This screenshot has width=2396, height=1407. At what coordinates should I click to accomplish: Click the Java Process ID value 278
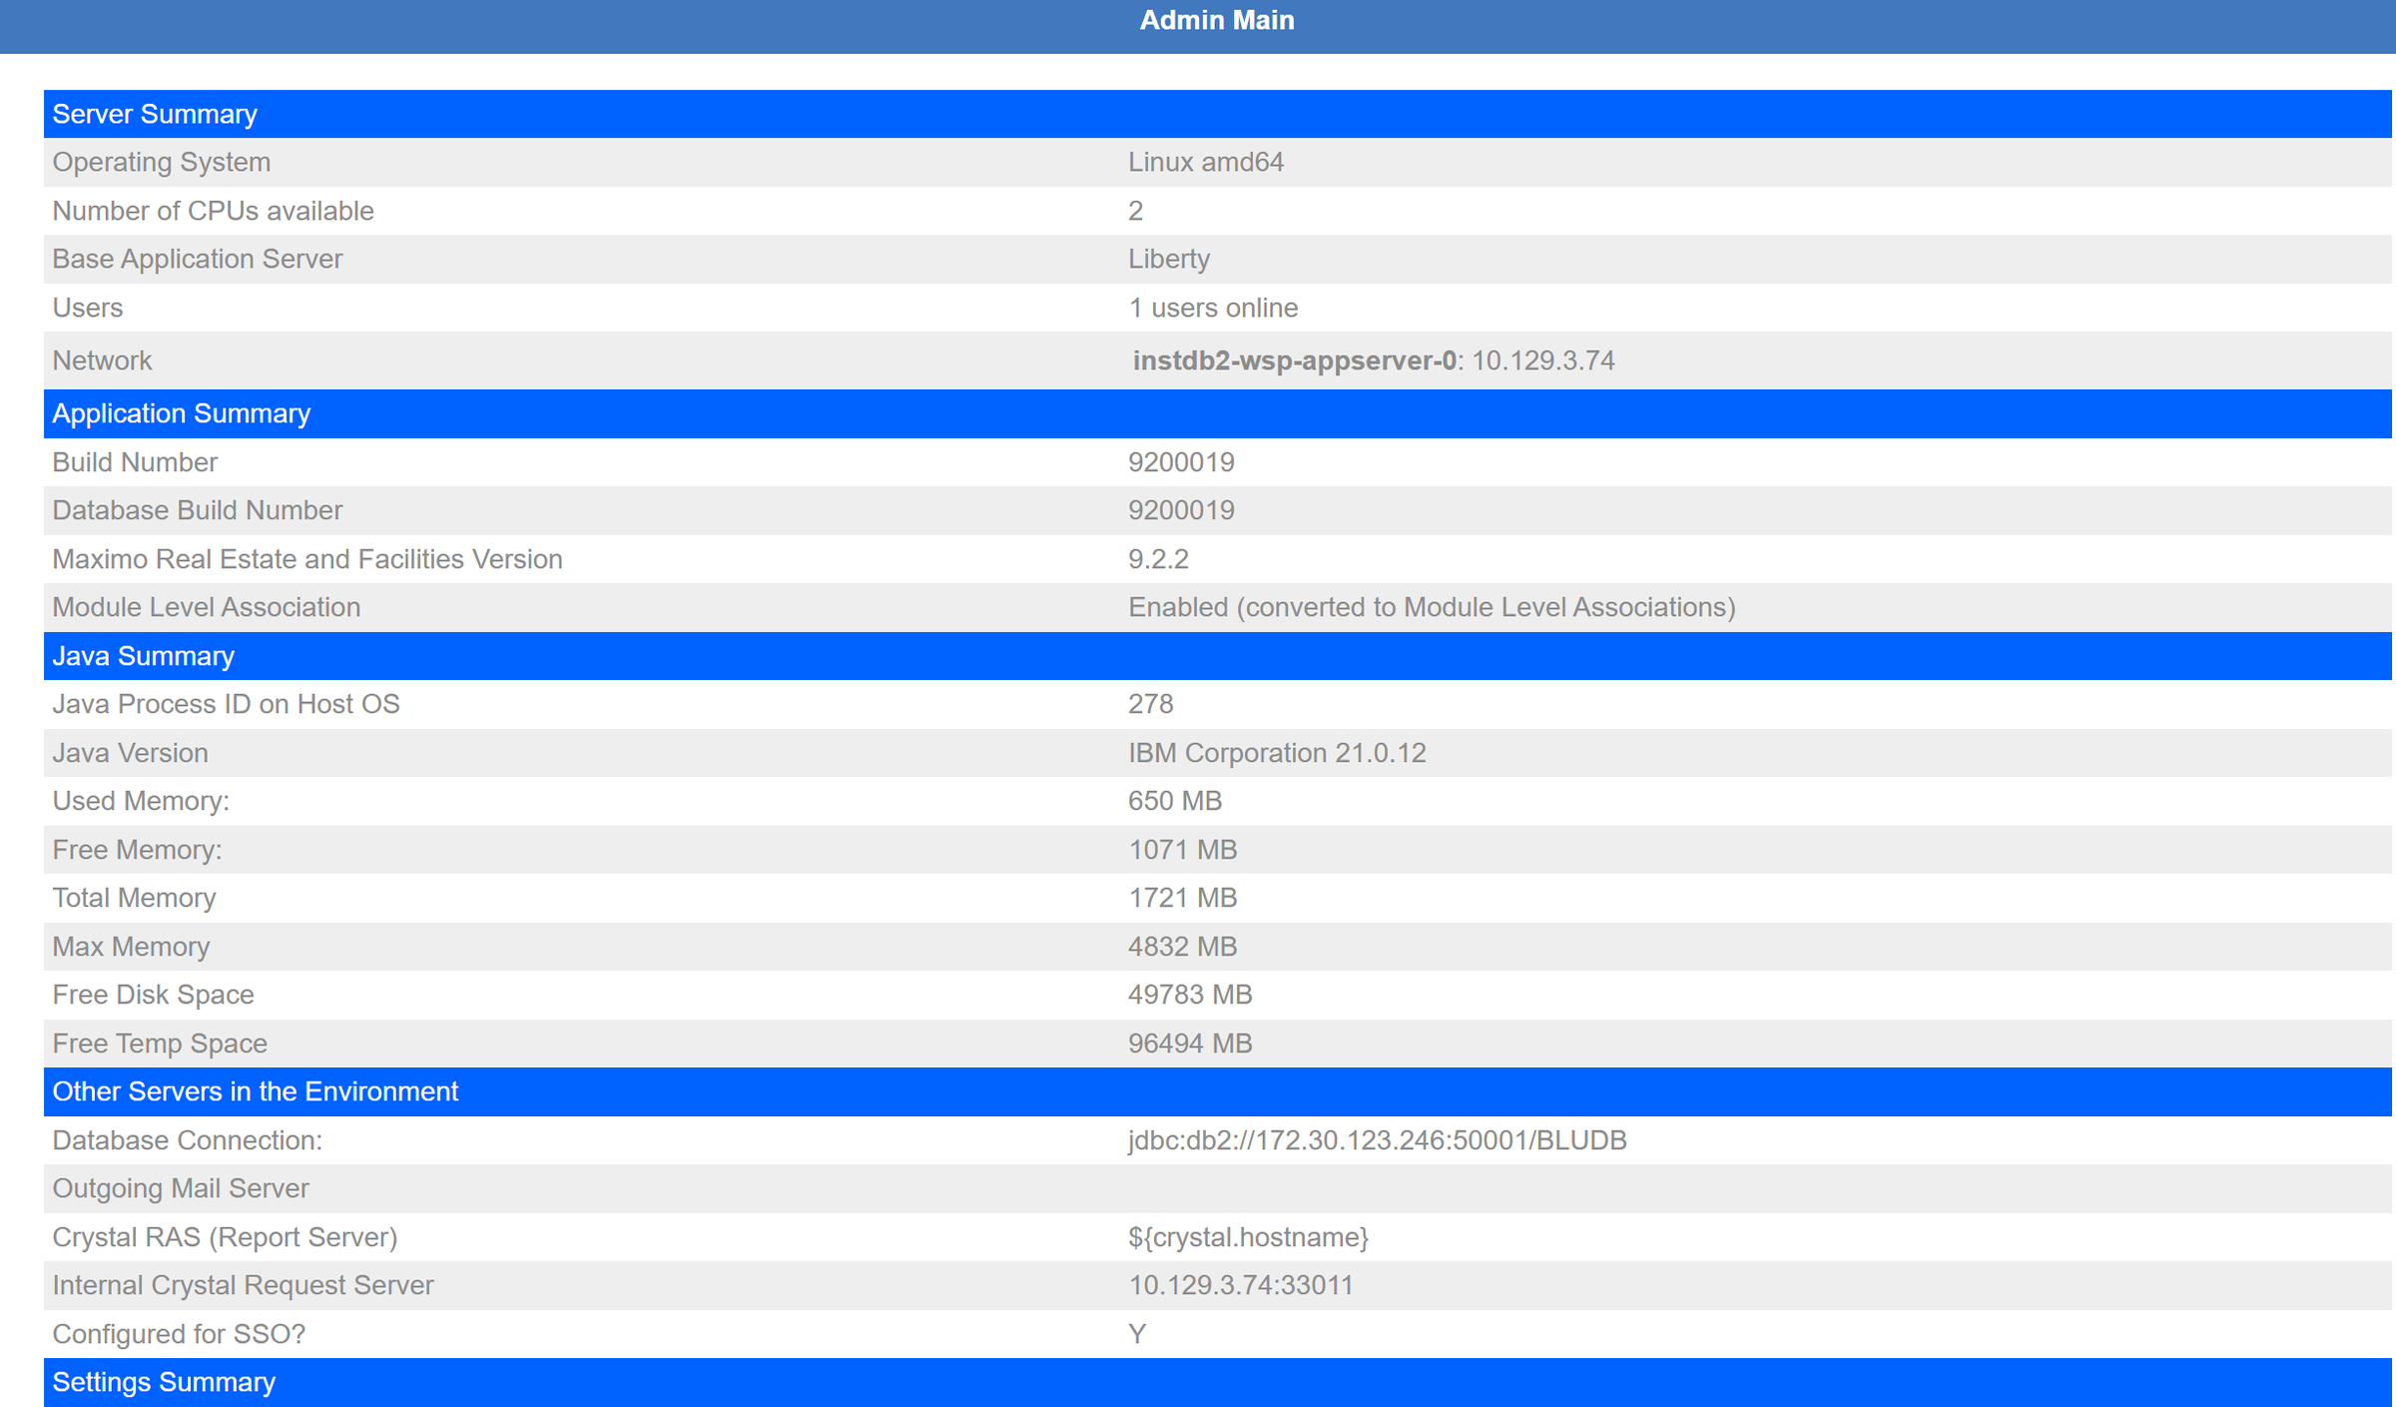(x=1150, y=704)
